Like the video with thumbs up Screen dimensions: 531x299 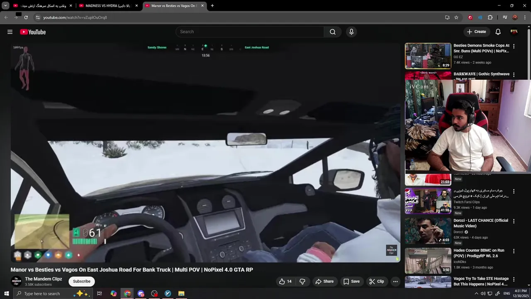coord(285,282)
